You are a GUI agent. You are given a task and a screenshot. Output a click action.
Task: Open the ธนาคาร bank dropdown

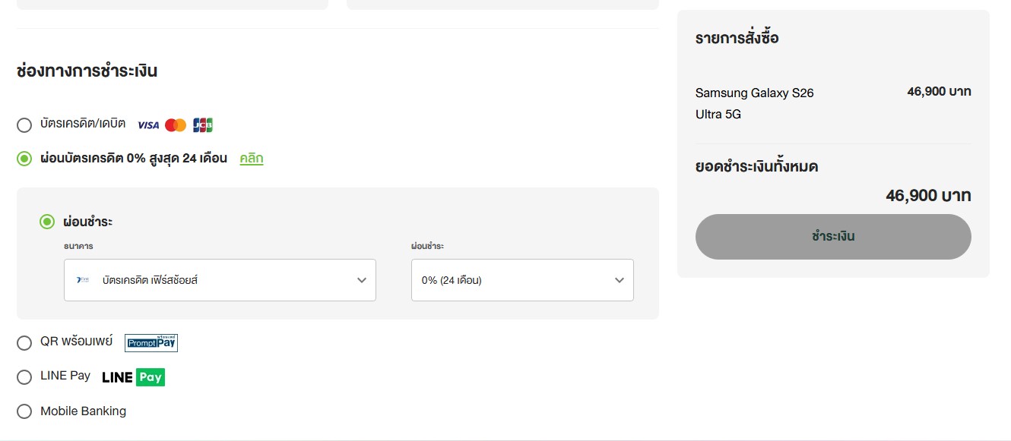220,280
